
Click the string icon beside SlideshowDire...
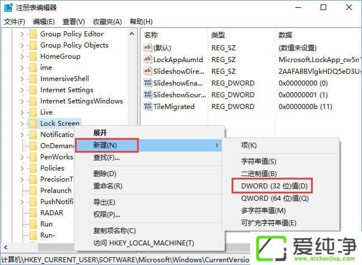pos(148,71)
